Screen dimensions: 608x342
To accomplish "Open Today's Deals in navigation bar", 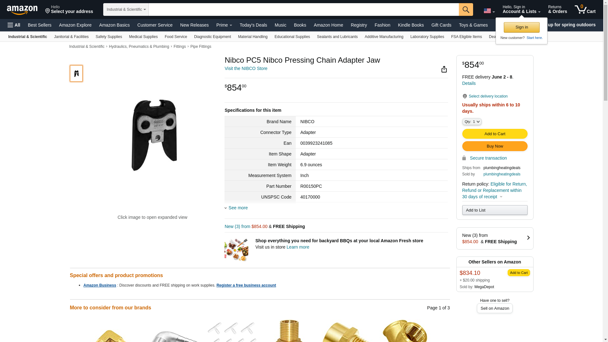I will [x=253, y=25].
